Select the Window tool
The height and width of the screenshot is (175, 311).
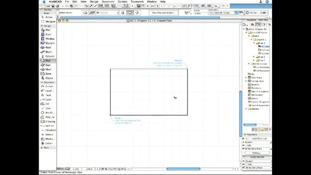(48, 39)
